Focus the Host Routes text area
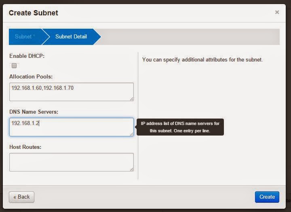This screenshot has height=212, width=291. click(72, 162)
